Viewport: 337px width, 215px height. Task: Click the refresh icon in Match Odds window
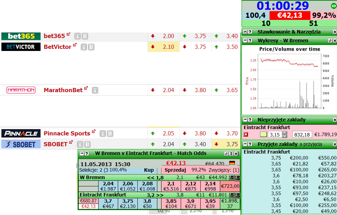(x=226, y=154)
